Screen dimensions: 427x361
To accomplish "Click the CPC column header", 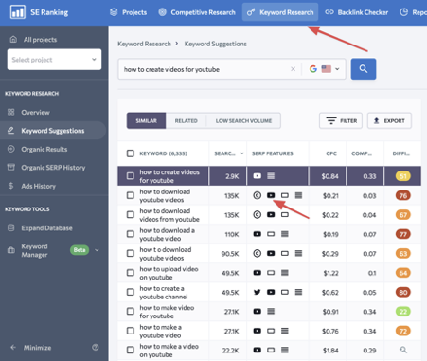I will click(x=331, y=153).
